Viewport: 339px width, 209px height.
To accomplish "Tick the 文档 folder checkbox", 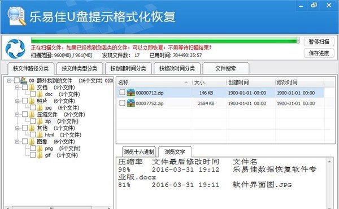I will pos(25,88).
